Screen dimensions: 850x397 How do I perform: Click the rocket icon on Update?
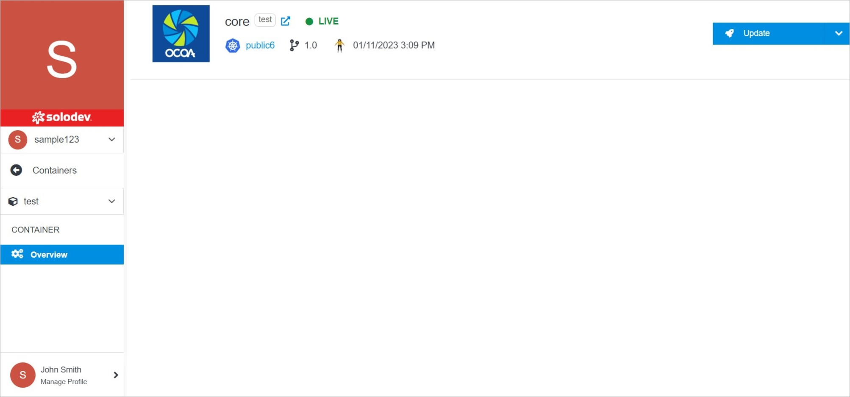(x=729, y=33)
